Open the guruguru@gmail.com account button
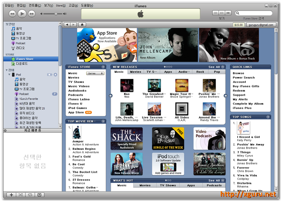This screenshot has height=201, width=281. point(261,25)
